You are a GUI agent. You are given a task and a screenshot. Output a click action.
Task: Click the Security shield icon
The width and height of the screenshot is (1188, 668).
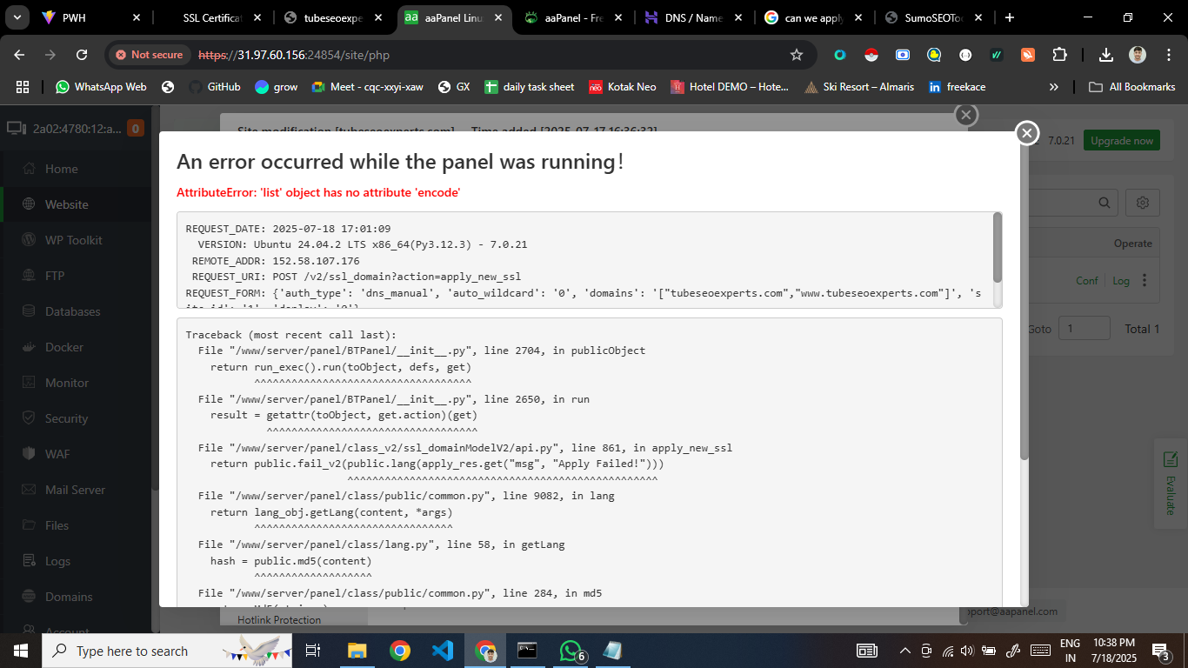click(x=29, y=418)
